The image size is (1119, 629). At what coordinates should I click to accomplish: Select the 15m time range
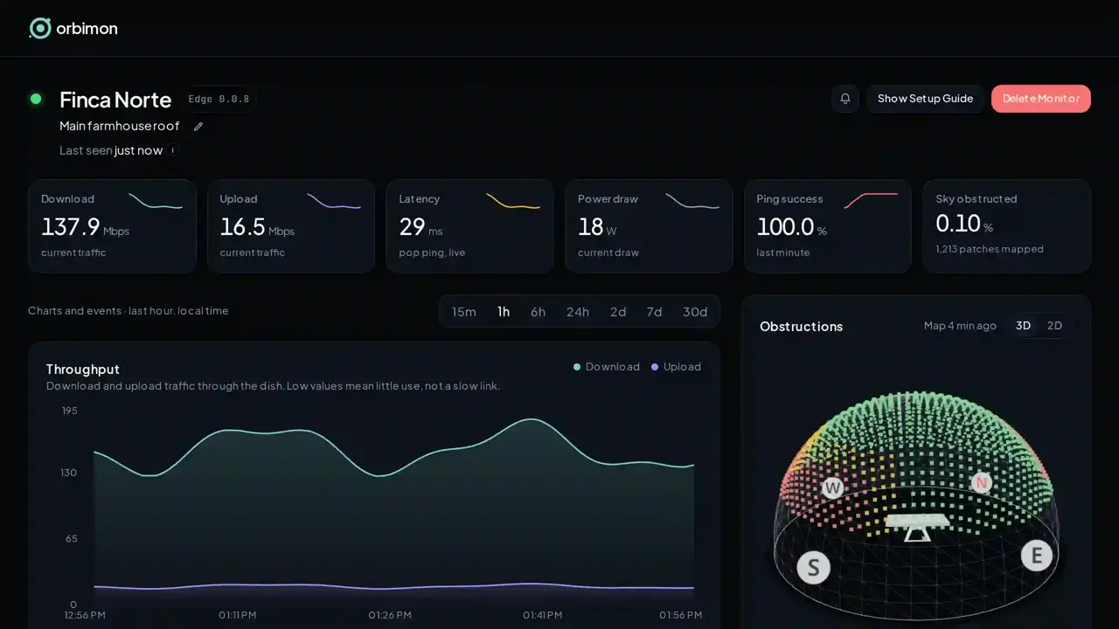464,312
